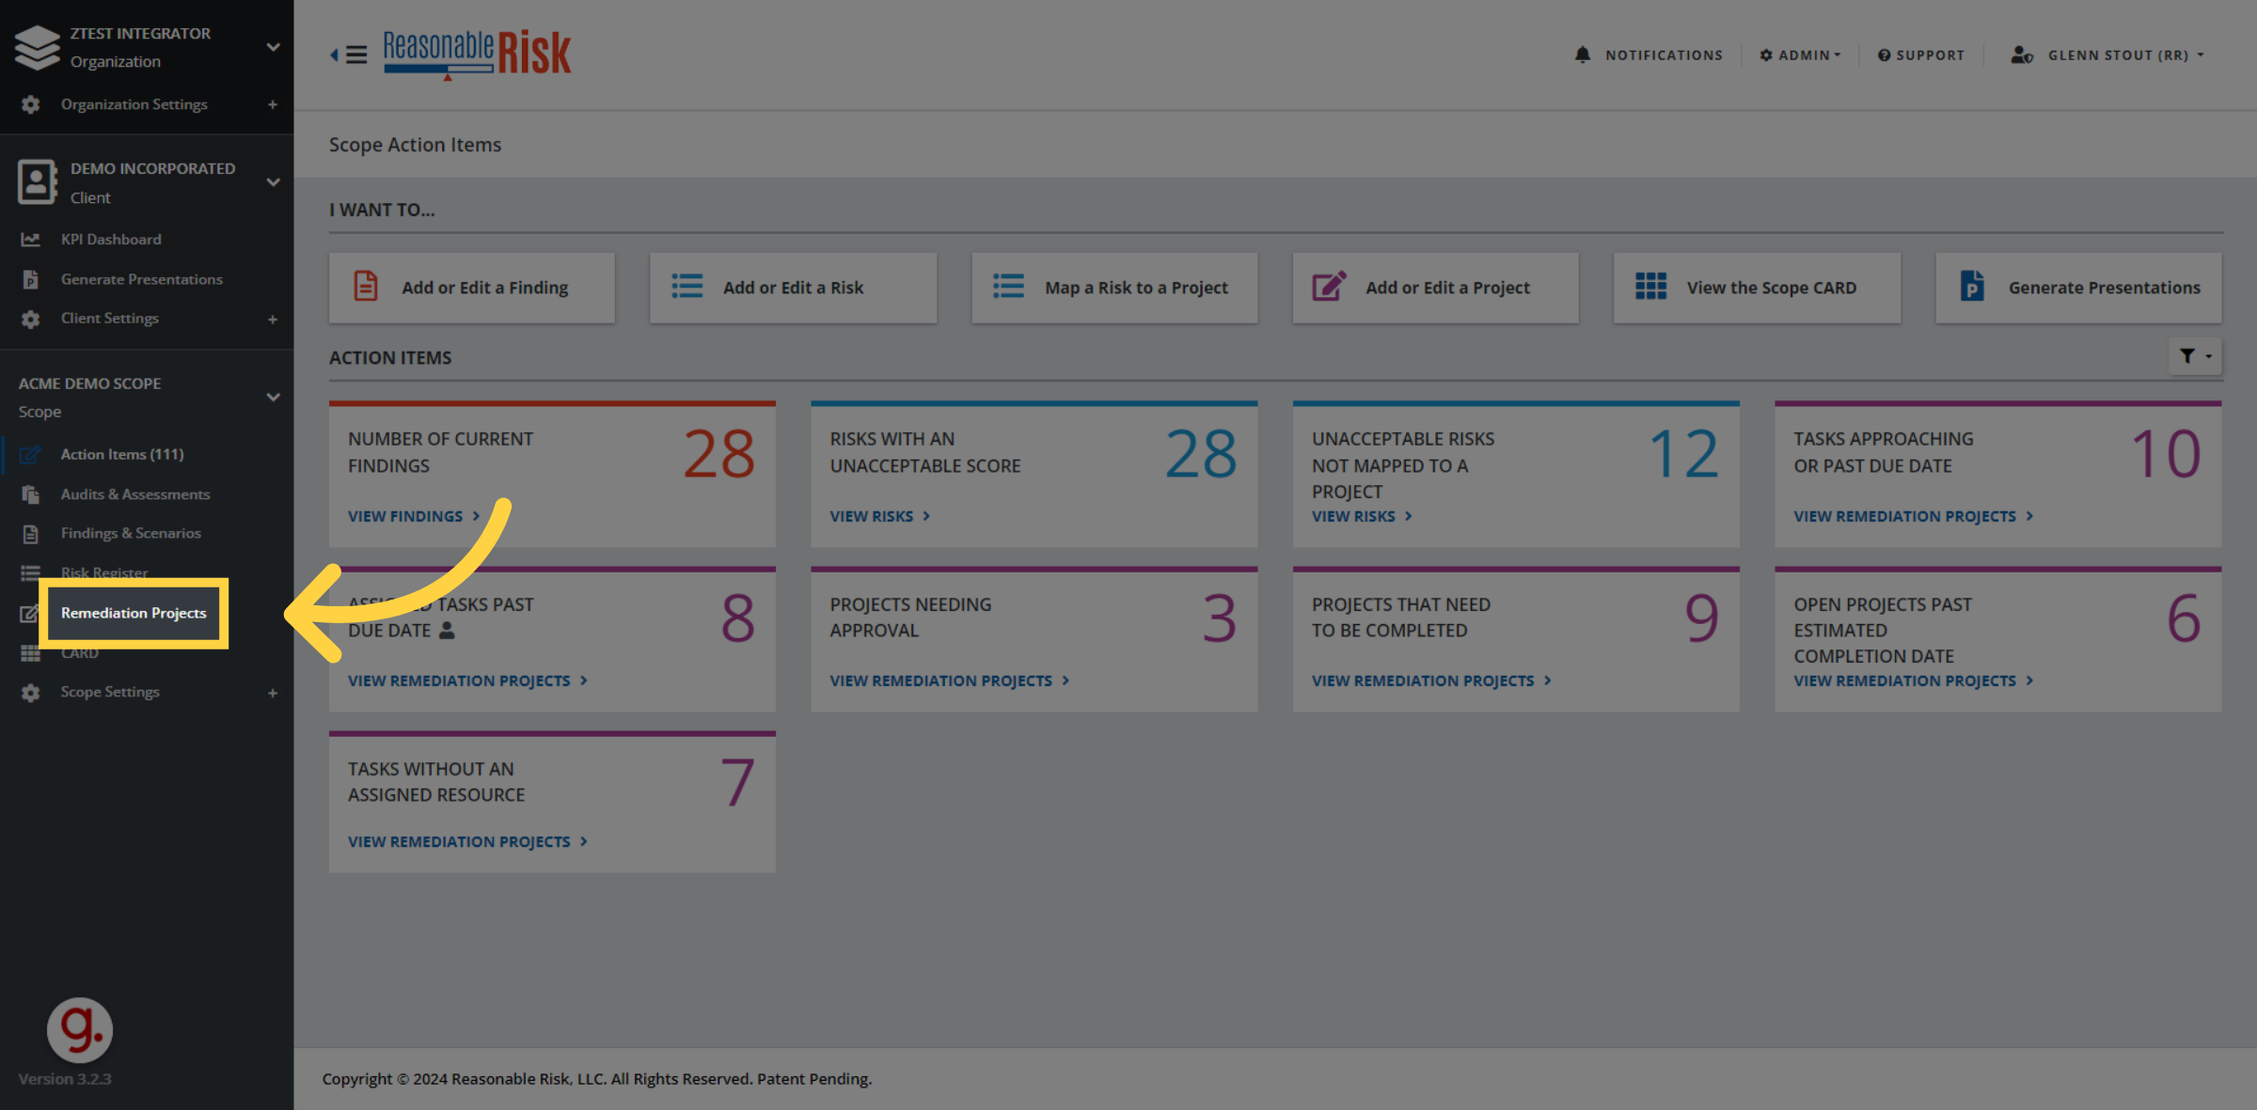View remediation projects for tasks approaching due
Viewport: 2257px width, 1110px height.
(x=1913, y=516)
